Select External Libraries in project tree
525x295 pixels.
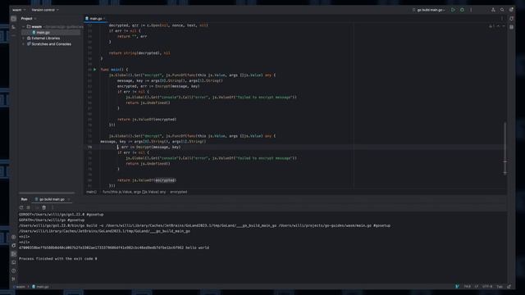click(46, 39)
